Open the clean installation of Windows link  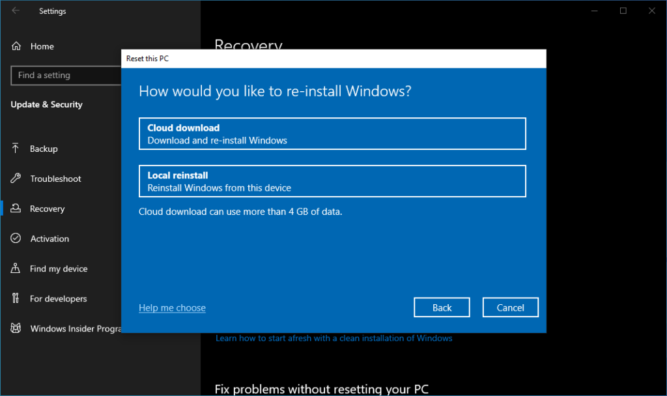click(334, 338)
